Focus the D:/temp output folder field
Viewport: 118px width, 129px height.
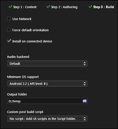coord(45,101)
